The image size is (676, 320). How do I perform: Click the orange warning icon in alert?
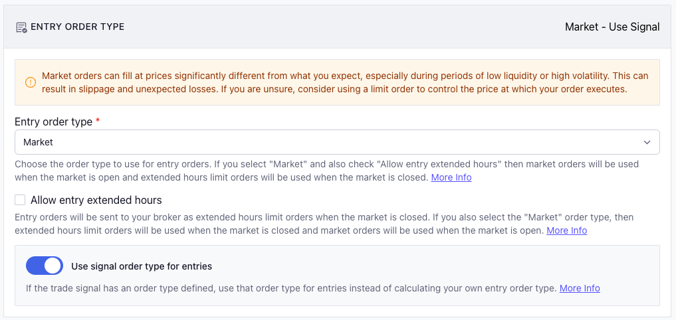(x=31, y=82)
